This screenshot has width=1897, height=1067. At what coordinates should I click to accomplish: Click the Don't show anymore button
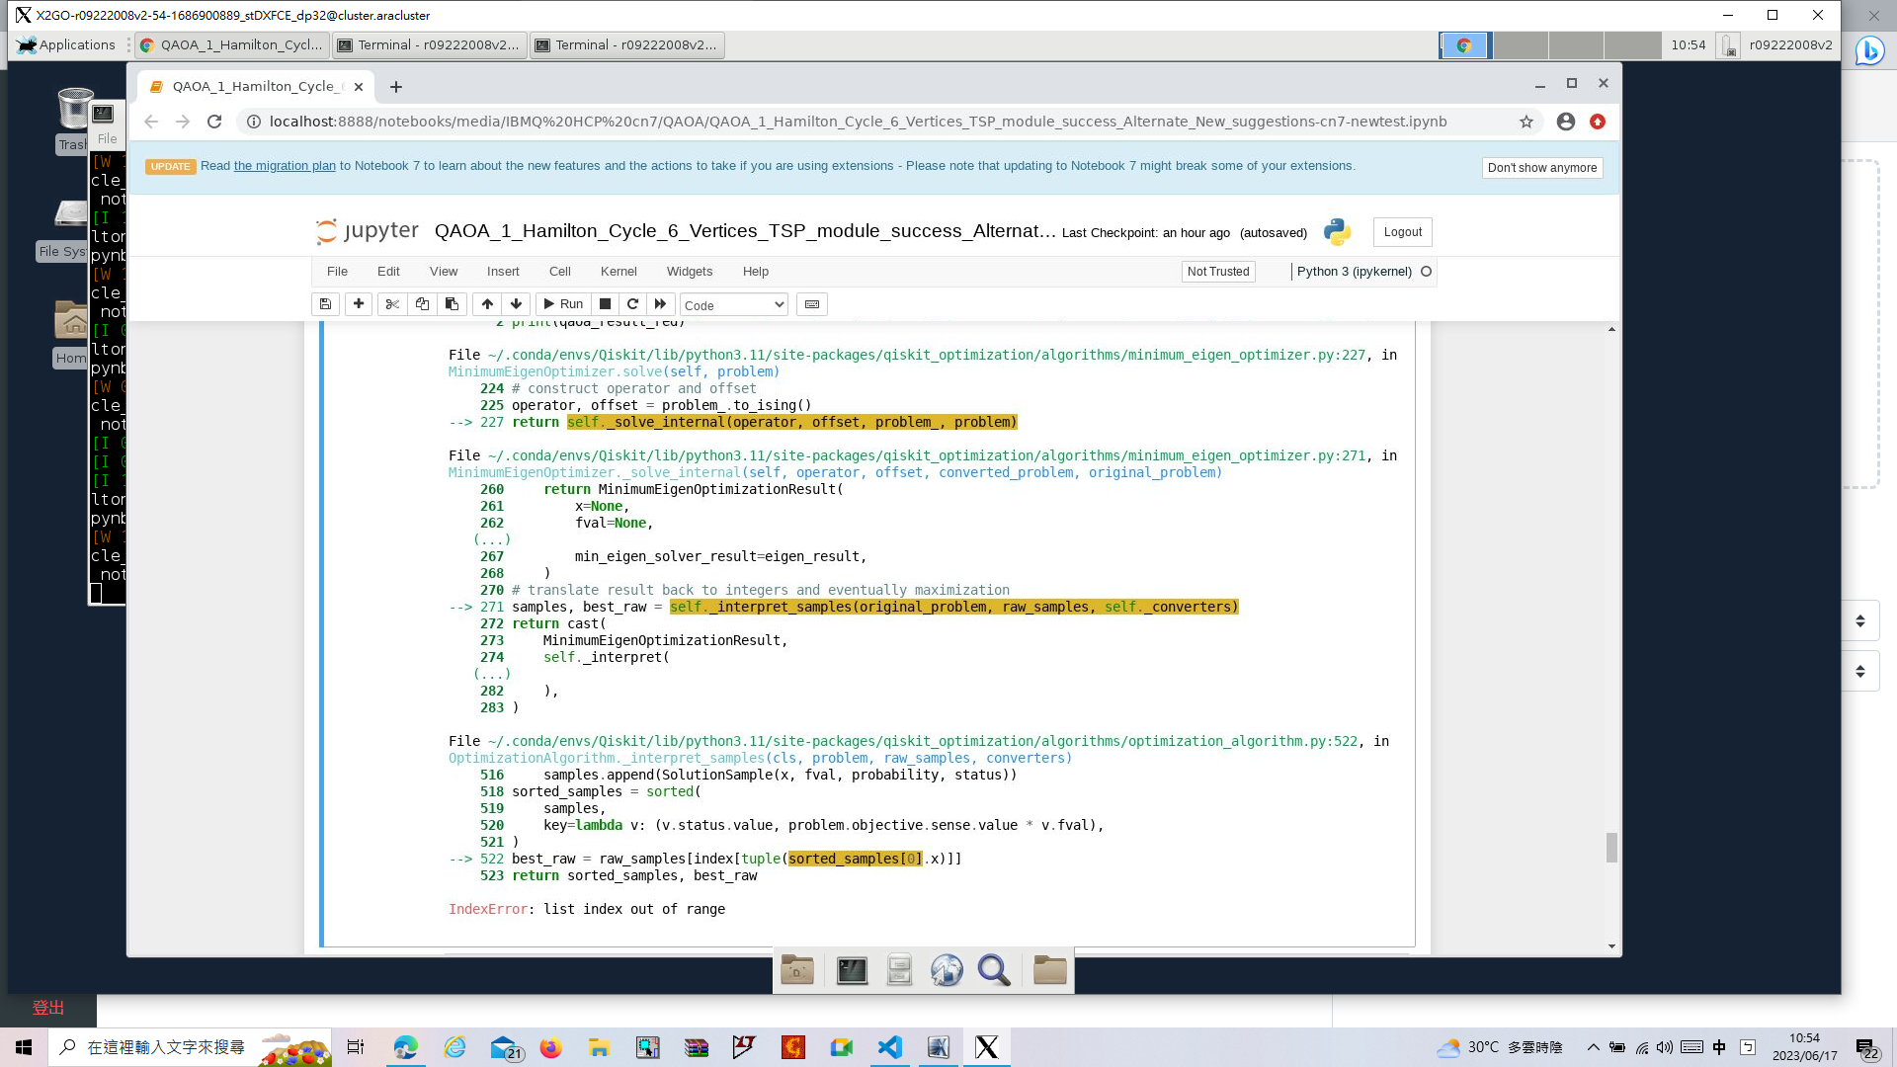coord(1542,168)
